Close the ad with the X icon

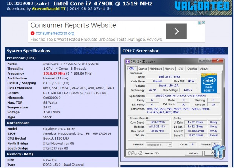(203, 23)
